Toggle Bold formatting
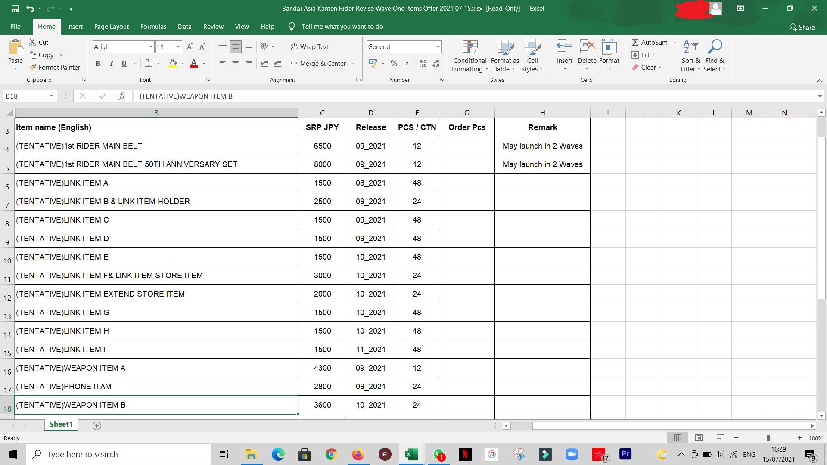Image resolution: width=827 pixels, height=465 pixels. 98,63
